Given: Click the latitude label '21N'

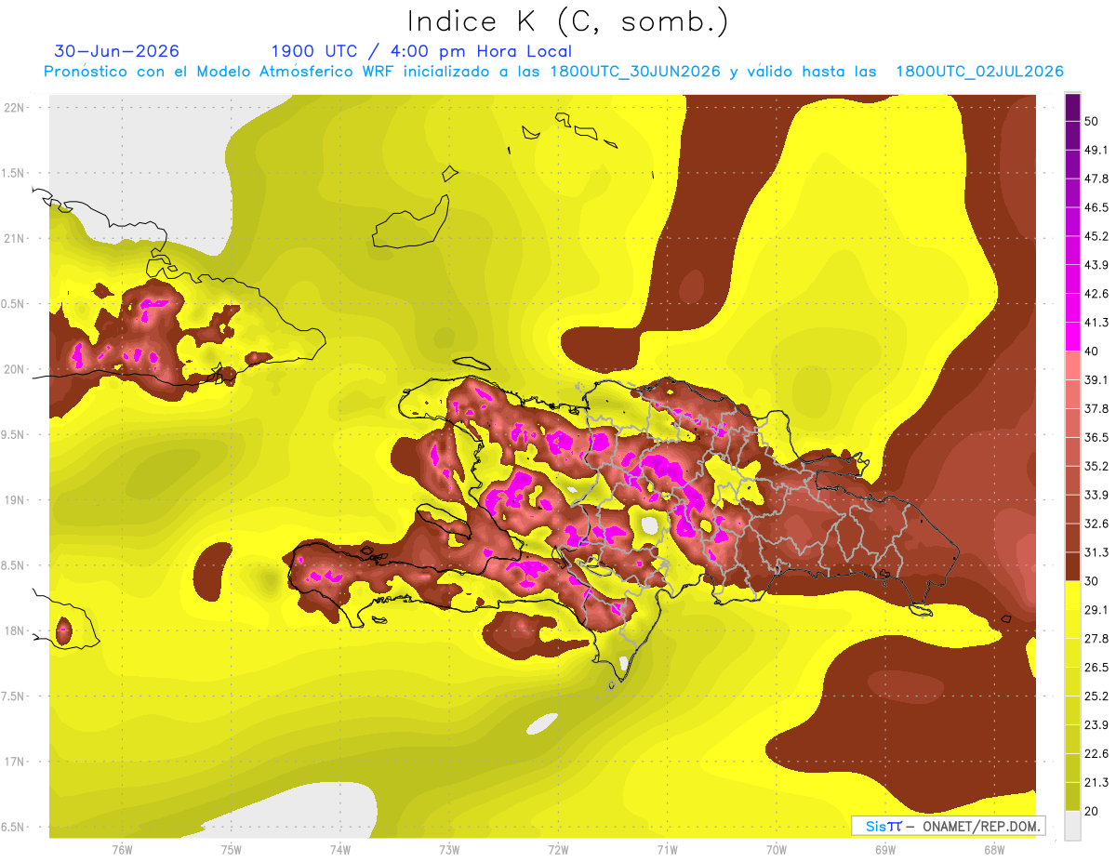Looking at the screenshot, I should 14,238.
